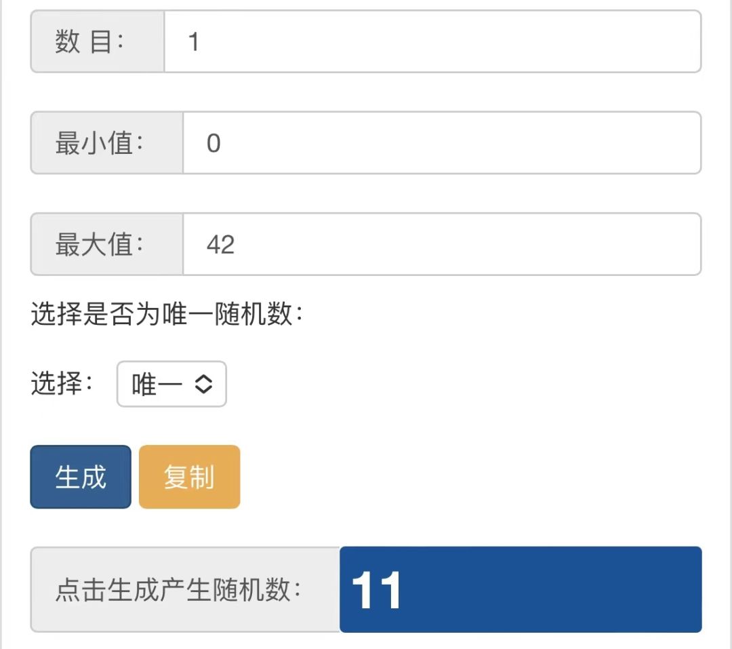
Task: Click the value 1 in count field
Action: (x=194, y=42)
